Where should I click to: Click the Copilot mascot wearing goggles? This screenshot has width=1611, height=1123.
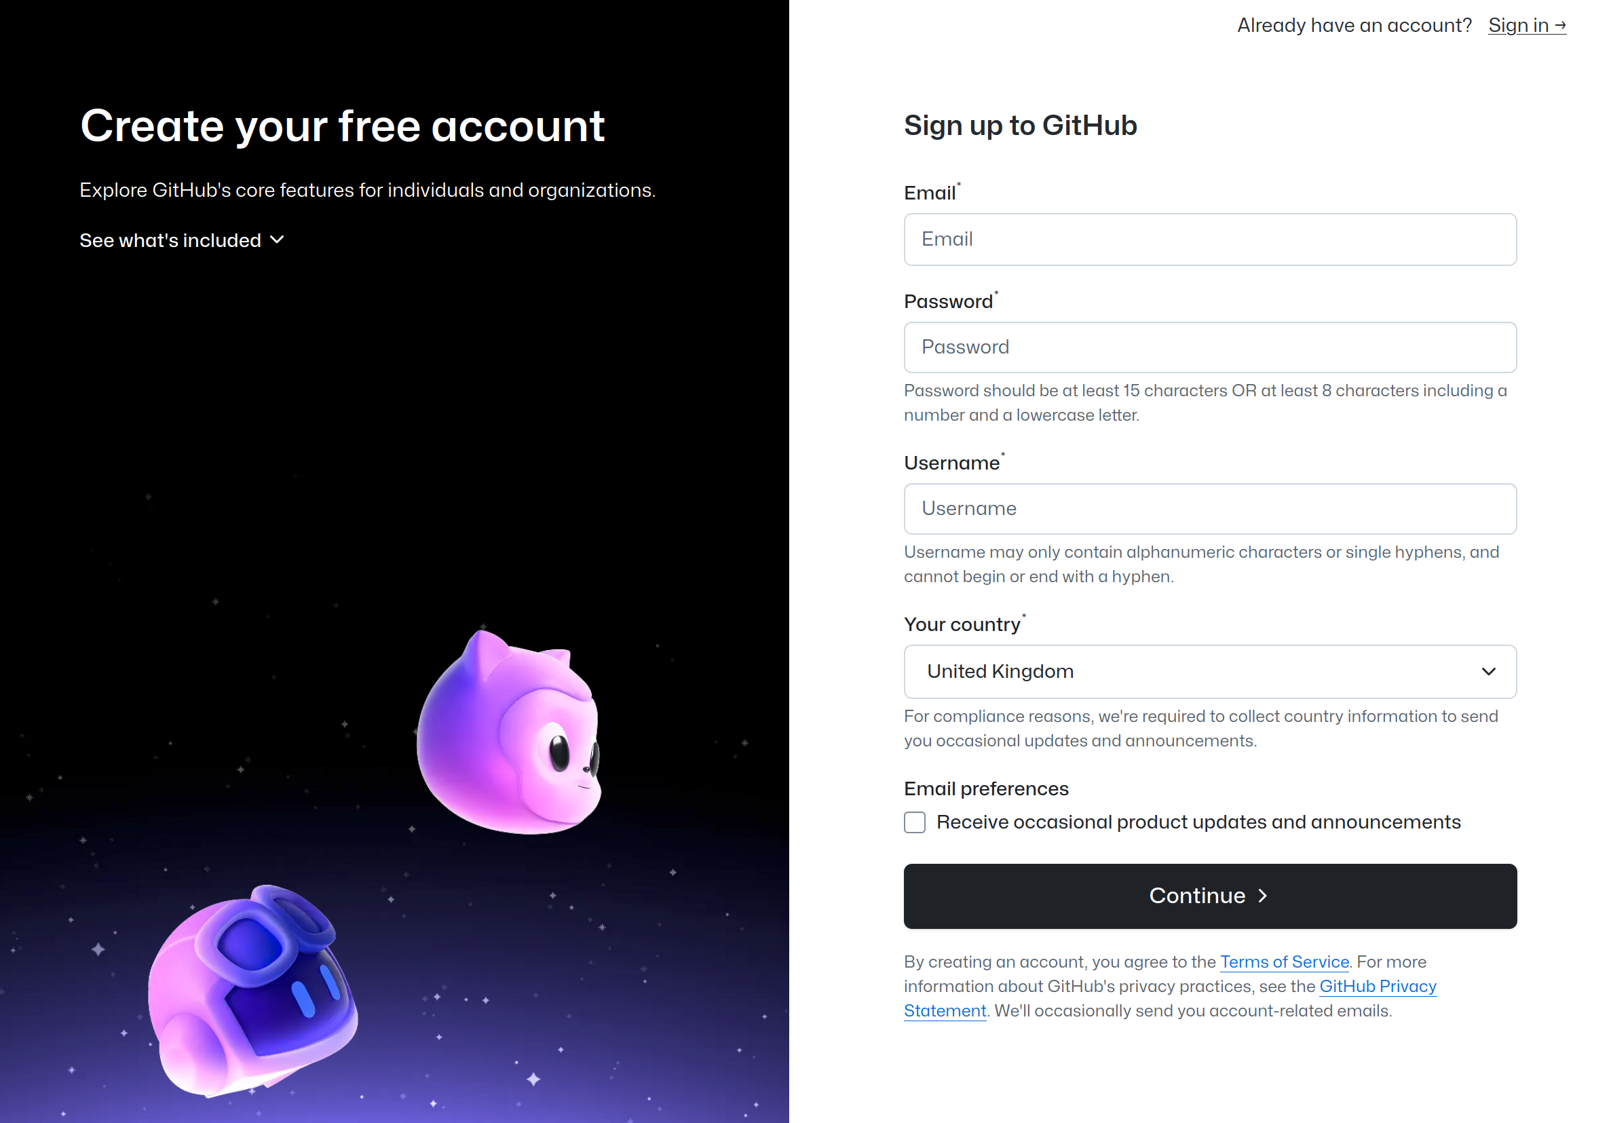pyautogui.click(x=252, y=989)
